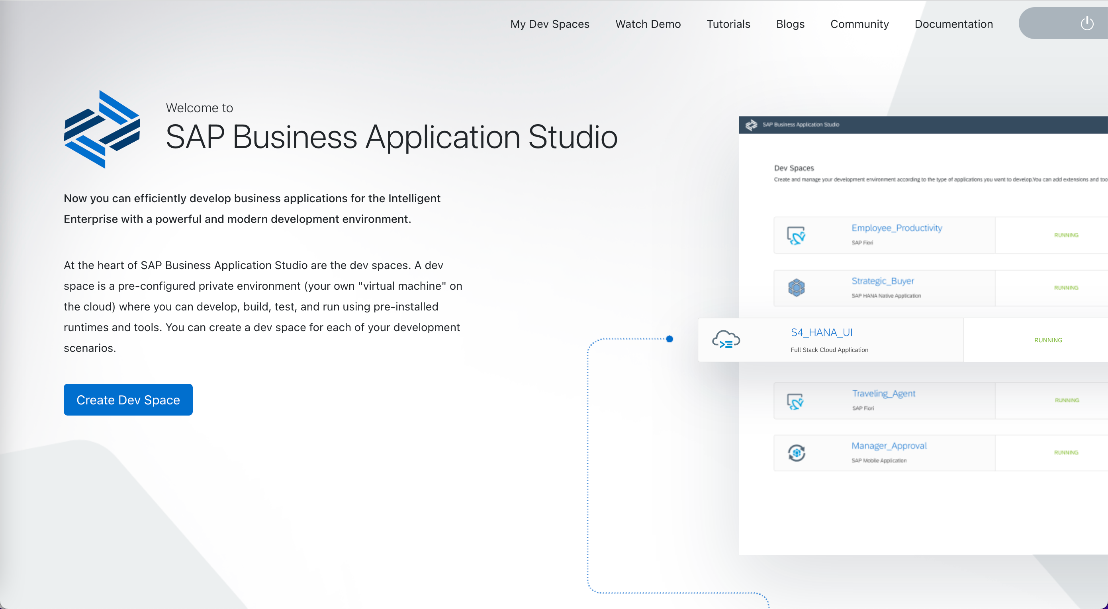Viewport: 1108px width, 609px height.
Task: Click the SAP Business Application Studio title heading
Action: coord(392,137)
